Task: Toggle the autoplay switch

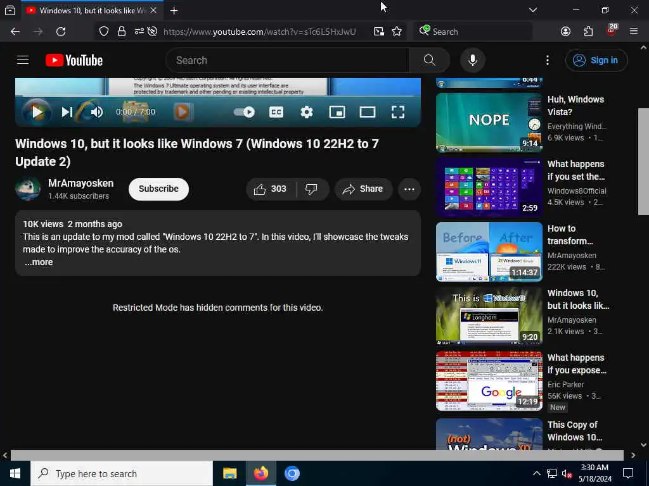Action: click(244, 112)
